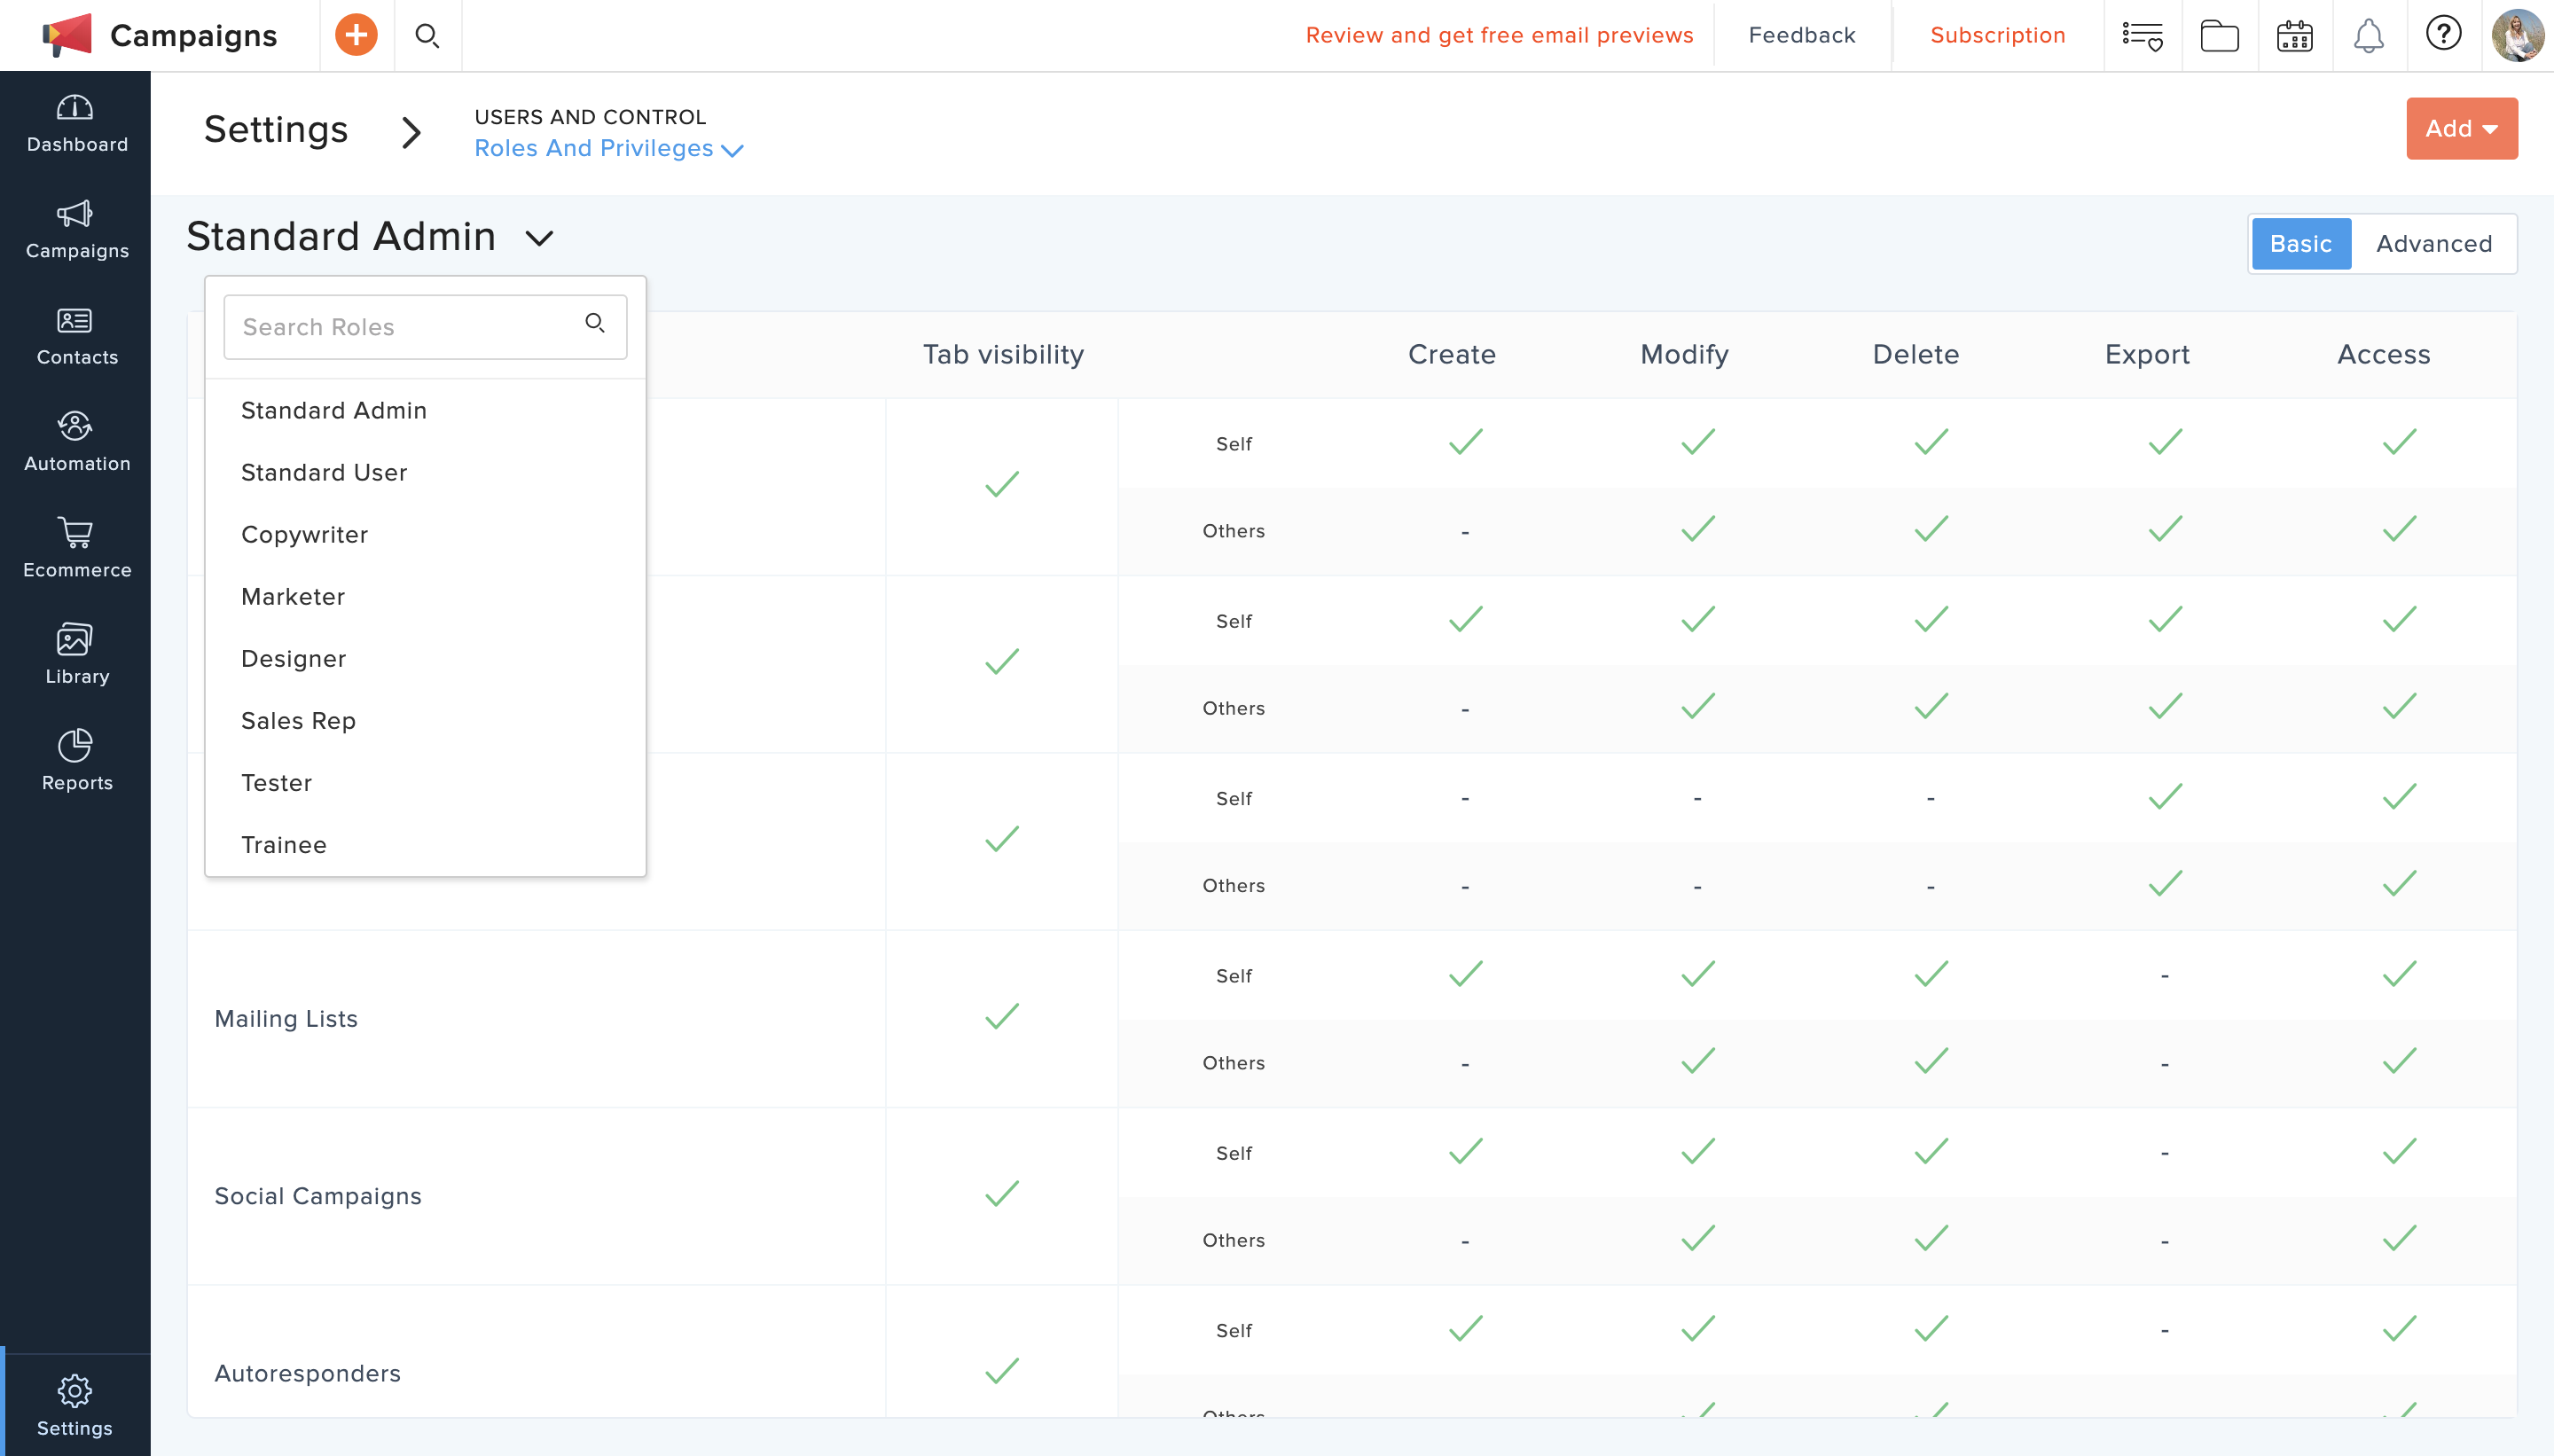Select the Copywriter role

click(303, 533)
